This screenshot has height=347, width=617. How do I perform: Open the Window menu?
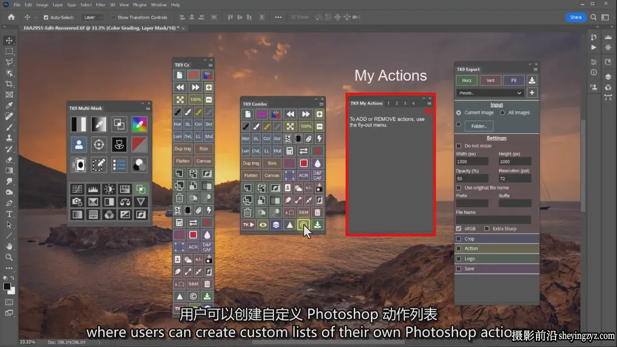click(x=159, y=5)
